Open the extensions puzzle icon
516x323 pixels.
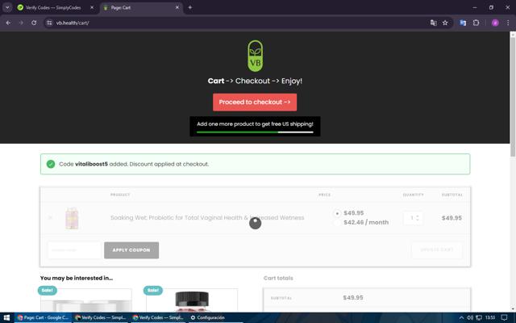476,23
